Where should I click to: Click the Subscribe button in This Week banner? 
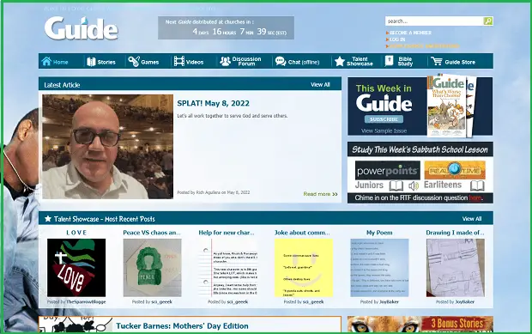(x=384, y=119)
